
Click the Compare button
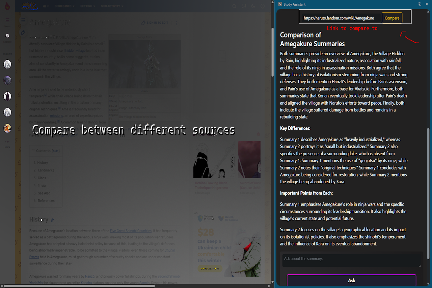coord(392,18)
